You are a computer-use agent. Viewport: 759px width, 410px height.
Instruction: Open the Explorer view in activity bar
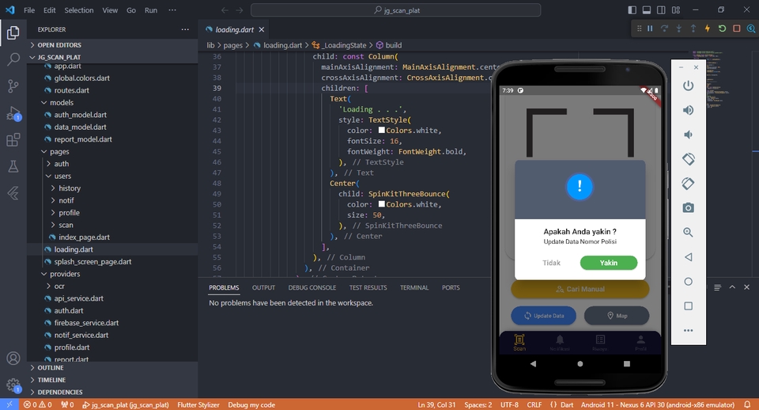(x=13, y=33)
